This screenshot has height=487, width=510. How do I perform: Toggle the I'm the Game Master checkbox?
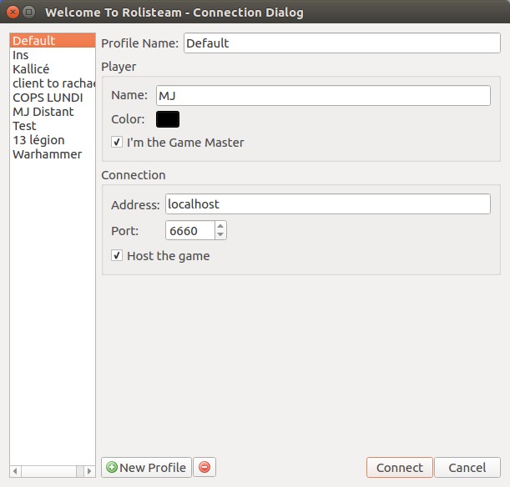[118, 143]
